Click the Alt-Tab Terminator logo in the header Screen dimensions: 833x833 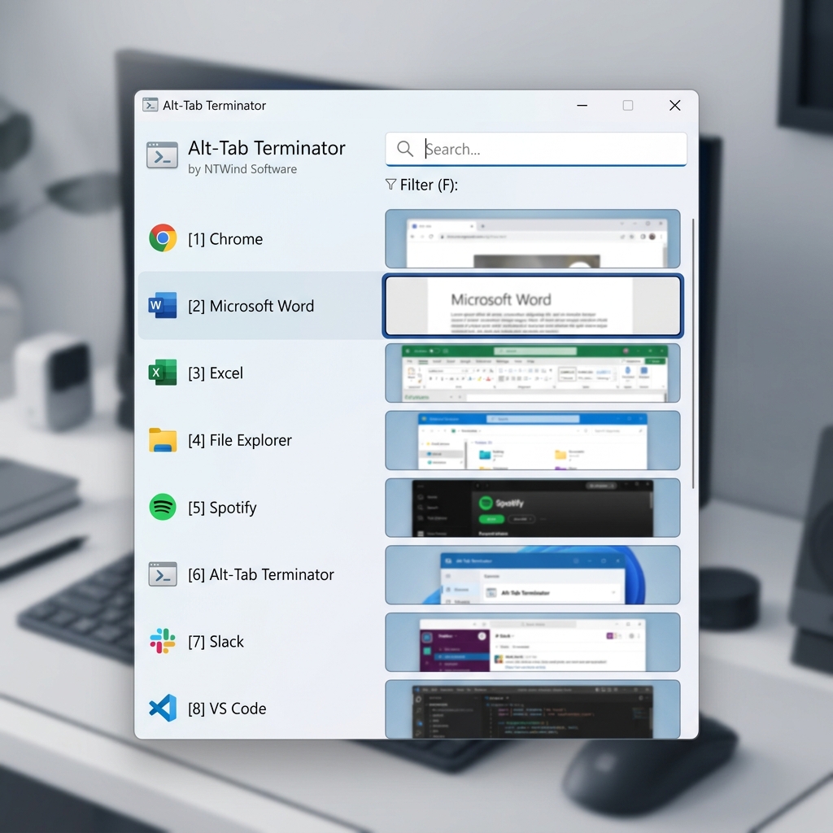163,155
